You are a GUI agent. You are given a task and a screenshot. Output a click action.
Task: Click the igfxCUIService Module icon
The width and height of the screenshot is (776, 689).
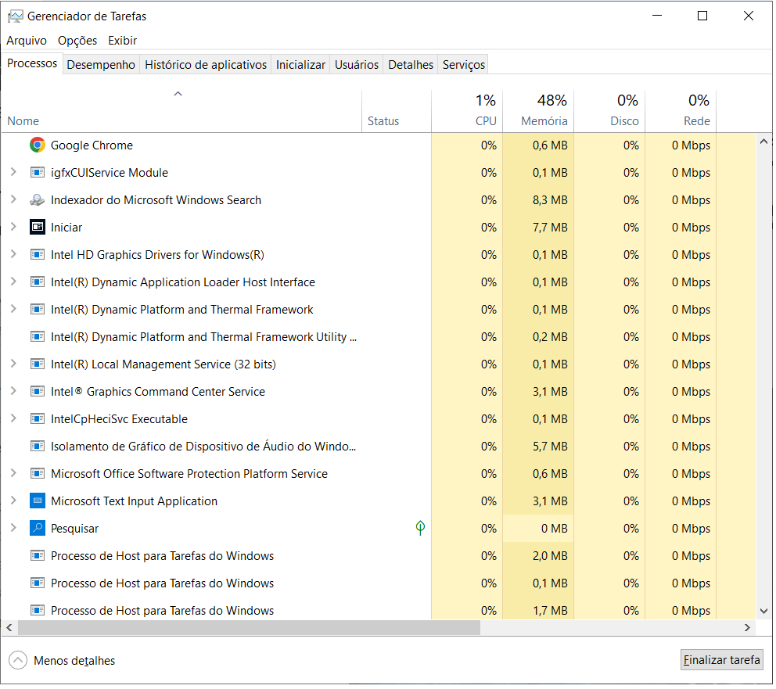(x=37, y=173)
